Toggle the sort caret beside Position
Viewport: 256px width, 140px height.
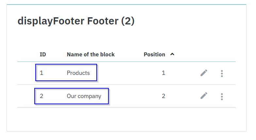point(172,54)
